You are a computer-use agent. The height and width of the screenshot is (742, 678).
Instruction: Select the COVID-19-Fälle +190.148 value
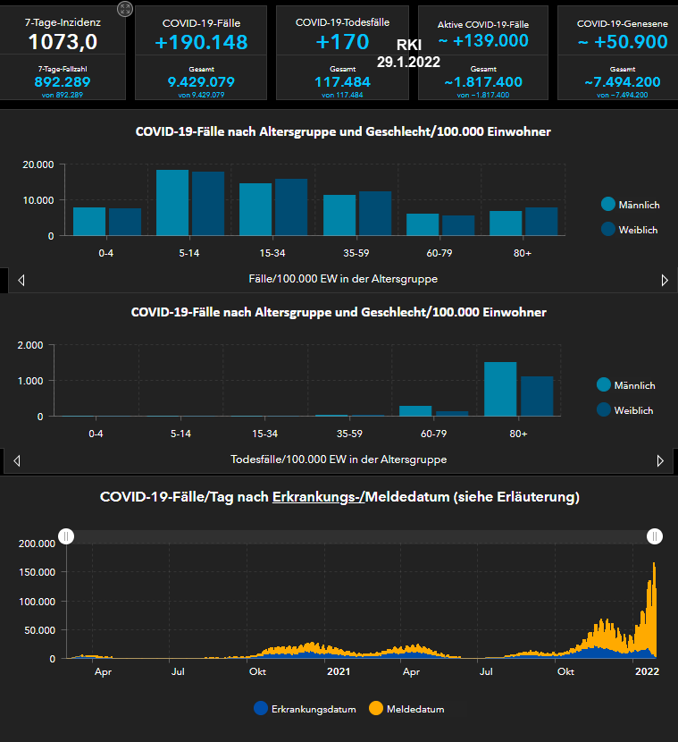pyautogui.click(x=201, y=42)
